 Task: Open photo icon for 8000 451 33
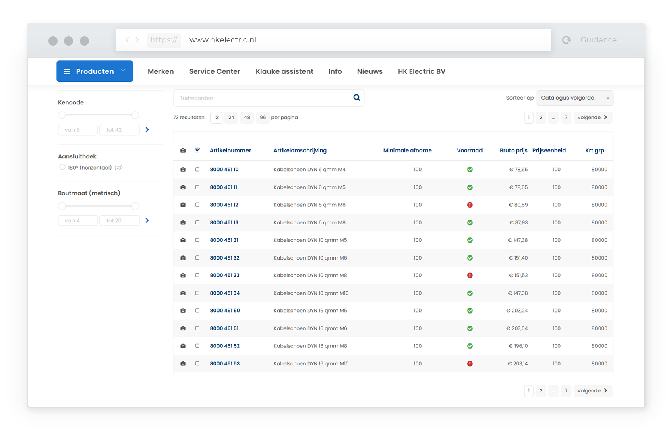coord(183,276)
